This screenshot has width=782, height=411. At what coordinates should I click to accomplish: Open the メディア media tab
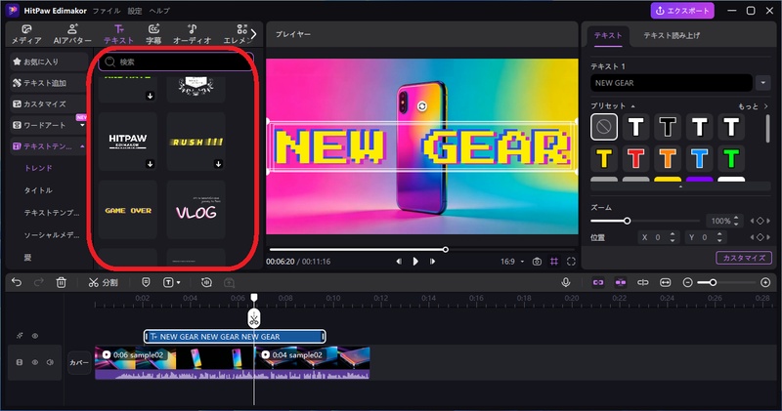[26, 34]
